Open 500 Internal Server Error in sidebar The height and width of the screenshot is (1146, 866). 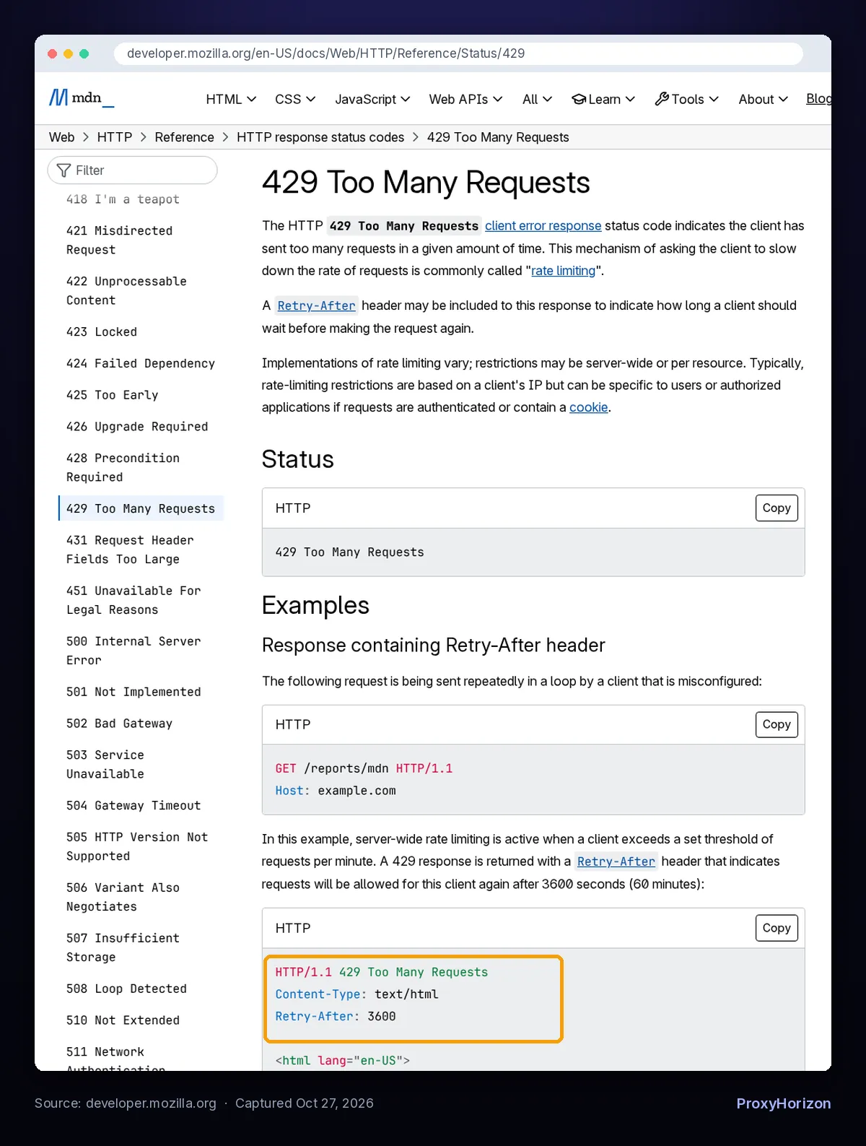point(134,651)
